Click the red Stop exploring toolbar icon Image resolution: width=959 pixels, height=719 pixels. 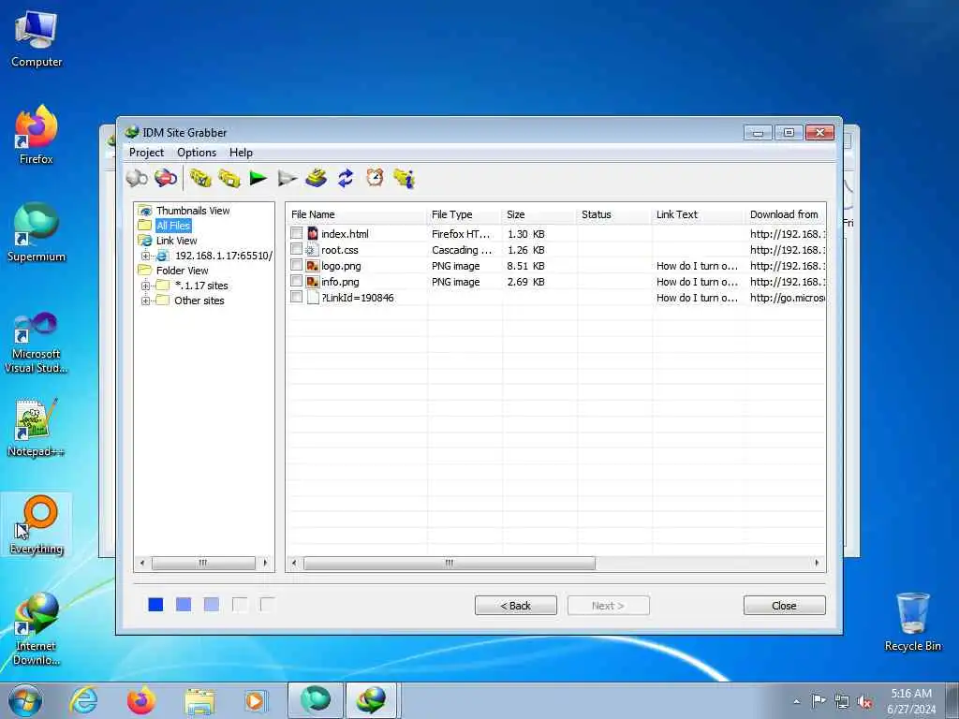click(x=166, y=178)
